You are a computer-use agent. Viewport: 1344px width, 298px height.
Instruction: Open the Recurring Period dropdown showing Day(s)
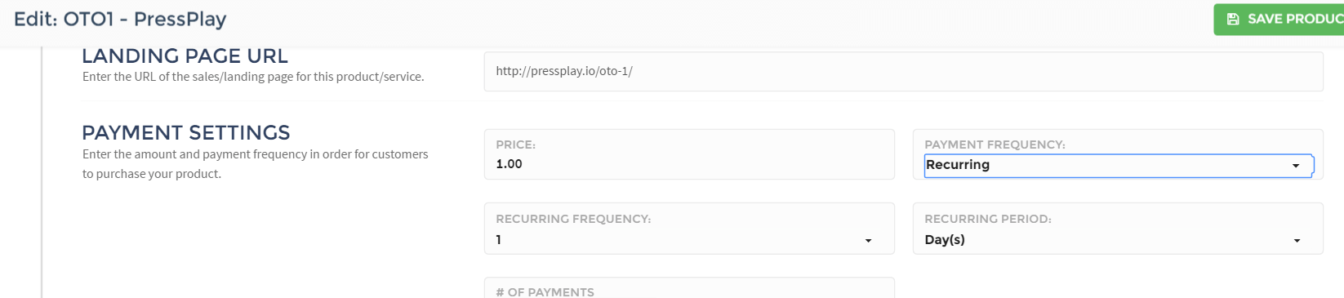(x=1117, y=240)
